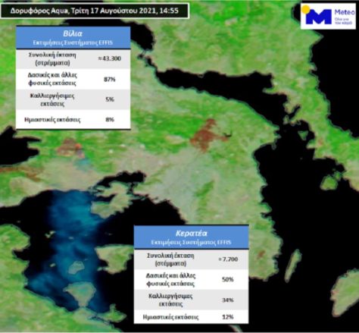This screenshot has width=359, height=333.
Task: Click the large brown burn scar on map
Action: (206, 135)
